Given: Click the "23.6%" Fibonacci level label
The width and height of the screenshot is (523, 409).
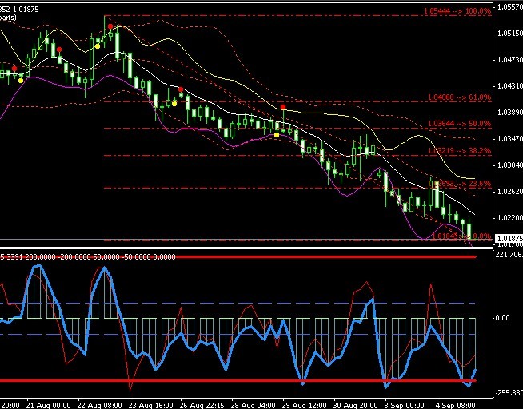Looking at the screenshot, I should tap(480, 184).
